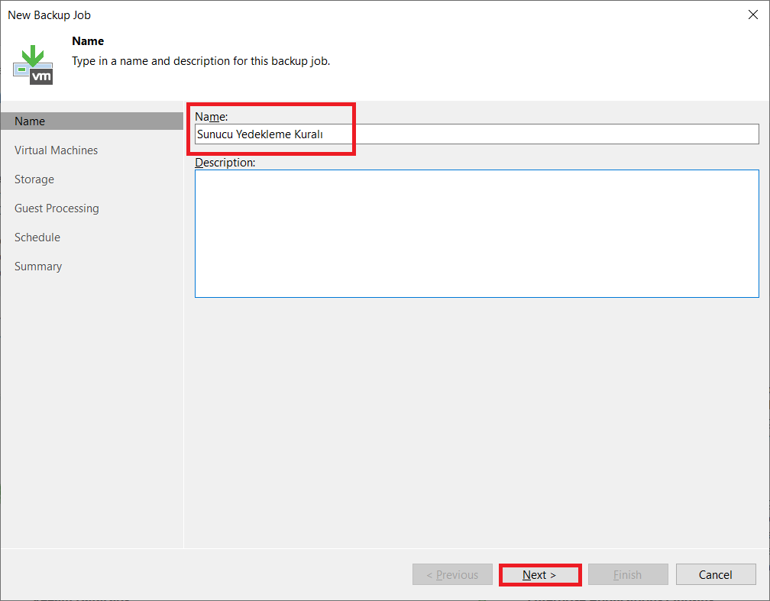The image size is (770, 601).
Task: Open the Summary step in sidebar
Action: click(x=38, y=267)
